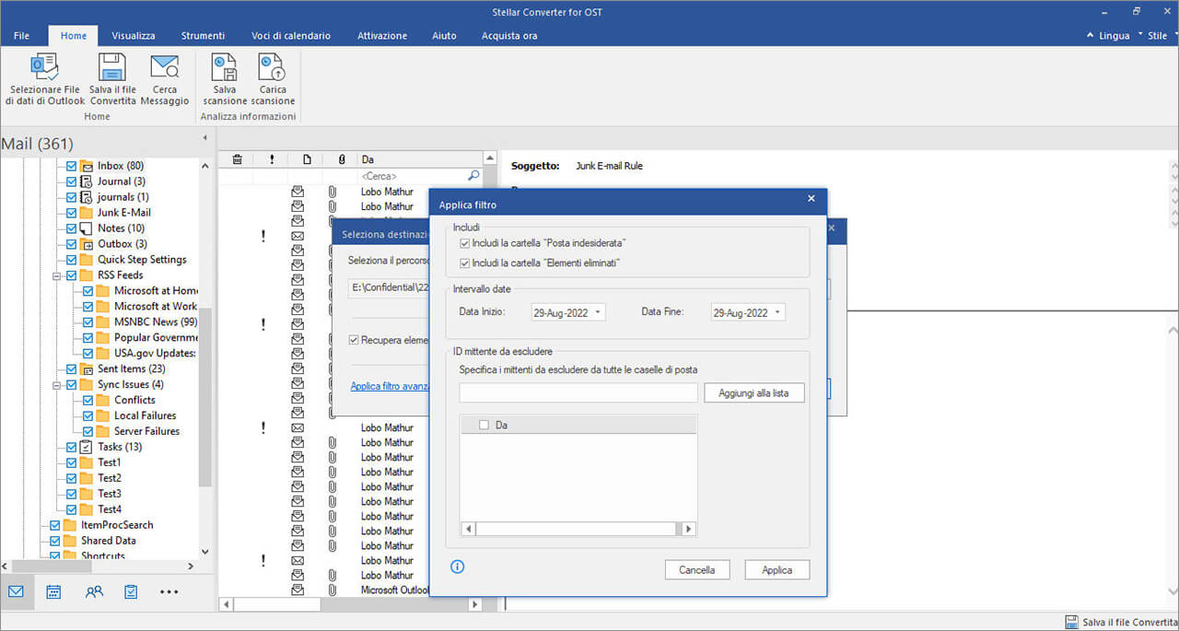
Task: Collapse the mail folder pane arrow
Action: click(204, 138)
